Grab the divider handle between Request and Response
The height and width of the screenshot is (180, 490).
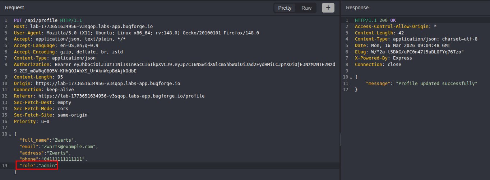(x=340, y=140)
